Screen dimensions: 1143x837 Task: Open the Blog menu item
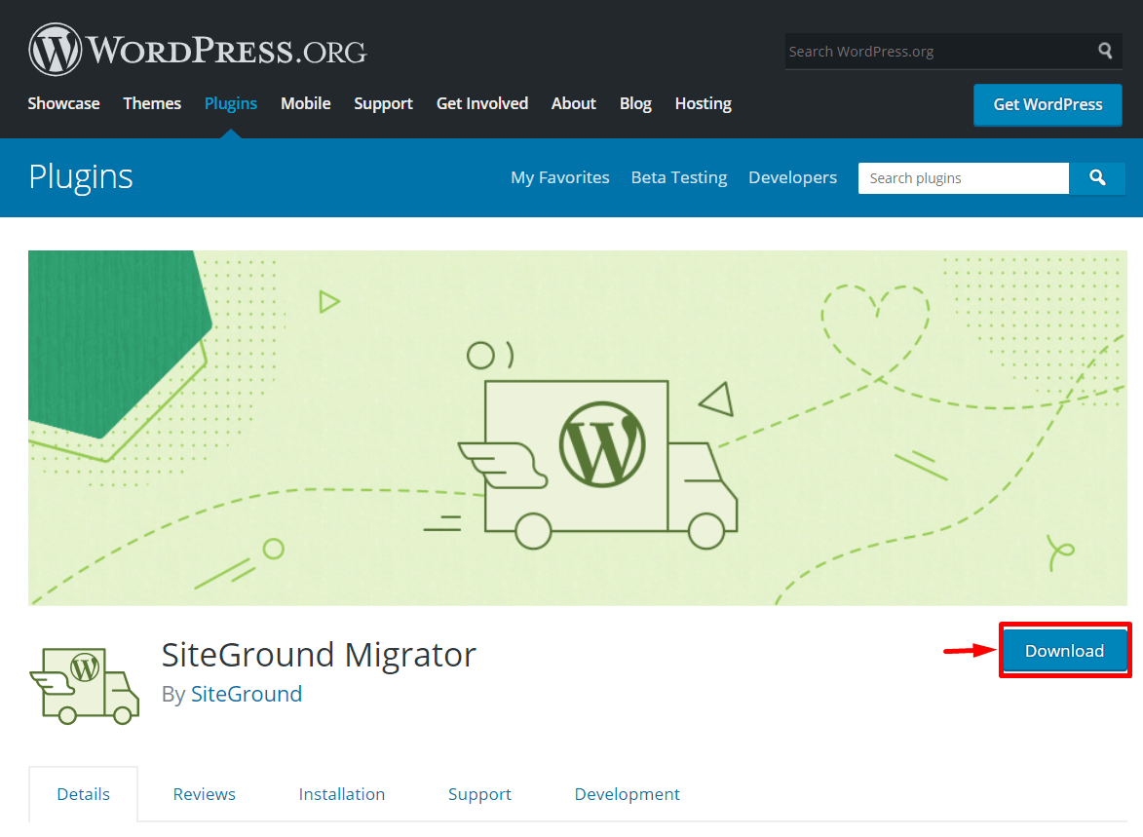click(635, 103)
